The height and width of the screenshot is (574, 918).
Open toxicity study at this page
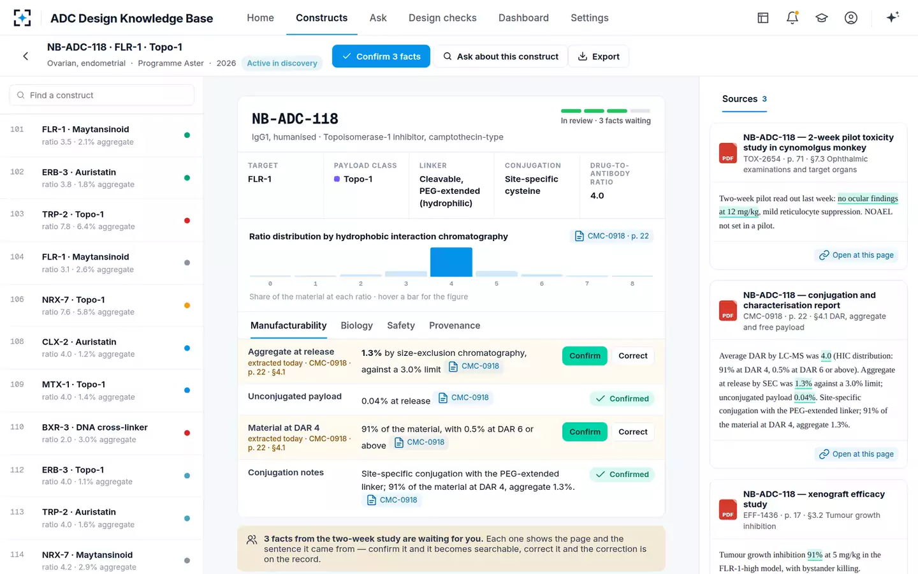click(856, 255)
